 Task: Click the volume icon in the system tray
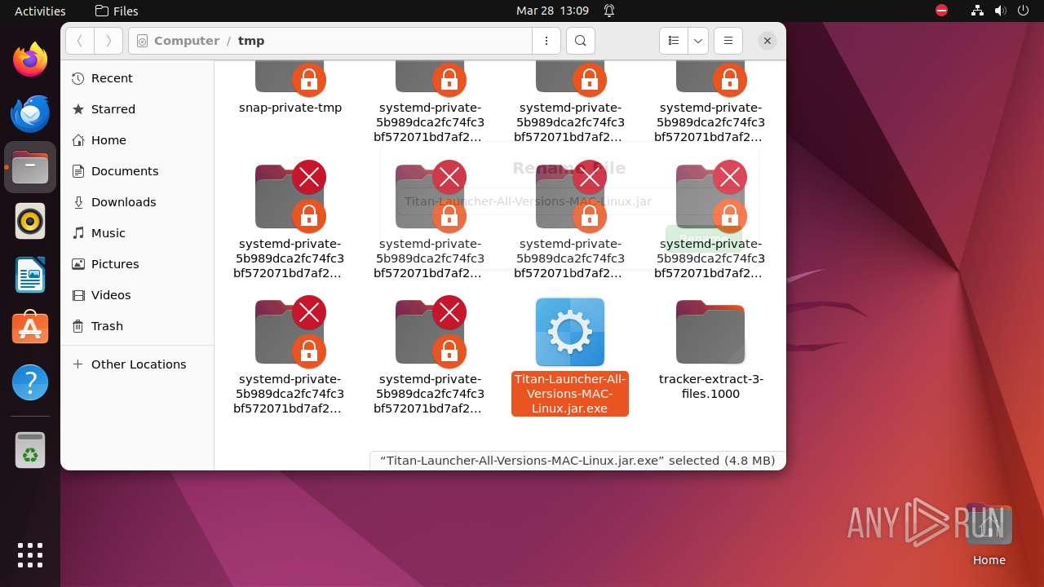tap(1001, 11)
